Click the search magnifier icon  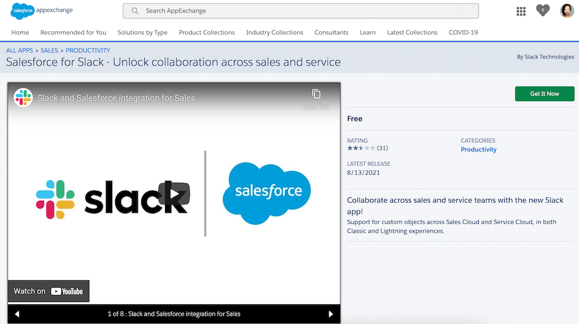click(135, 10)
